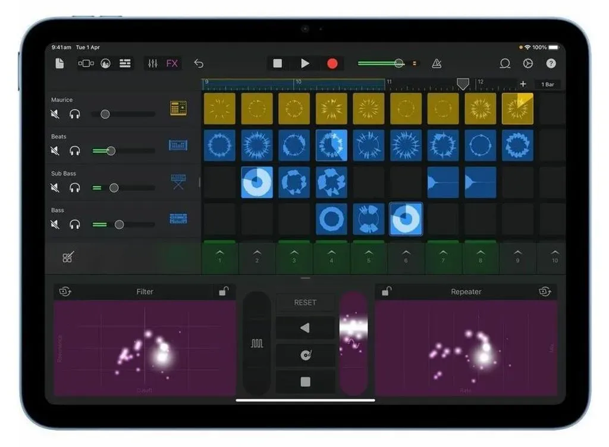Screen dimensions: 609x447
Task: Toggle the FX panel button
Action: click(x=172, y=63)
